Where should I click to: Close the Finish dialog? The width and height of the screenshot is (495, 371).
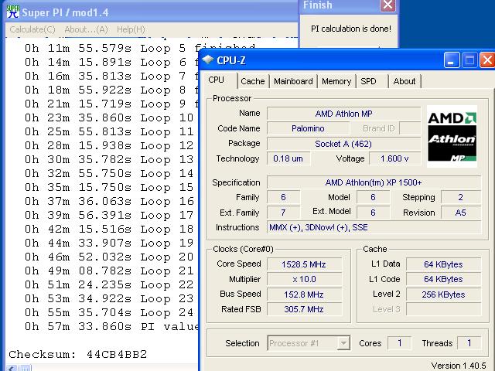(x=387, y=5)
